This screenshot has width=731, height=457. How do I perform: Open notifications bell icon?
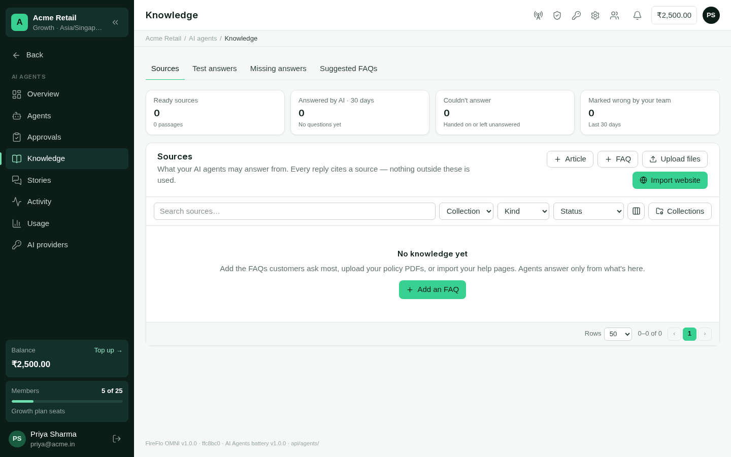[x=637, y=15]
